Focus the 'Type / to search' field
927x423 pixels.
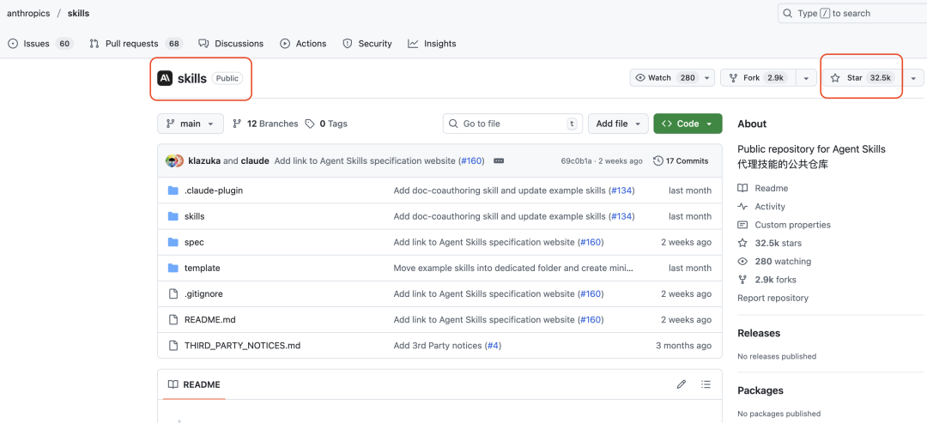[852, 13]
